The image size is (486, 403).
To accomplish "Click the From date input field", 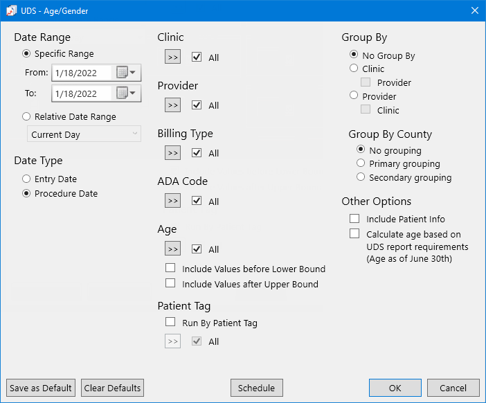I will click(x=81, y=73).
